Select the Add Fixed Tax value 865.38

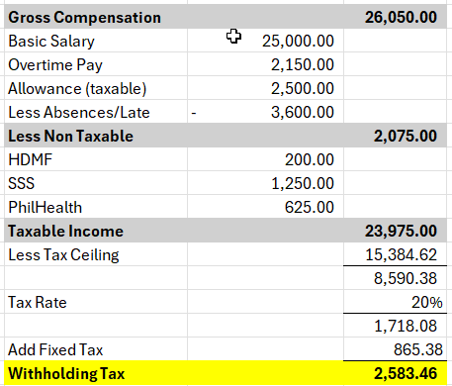click(x=395, y=349)
